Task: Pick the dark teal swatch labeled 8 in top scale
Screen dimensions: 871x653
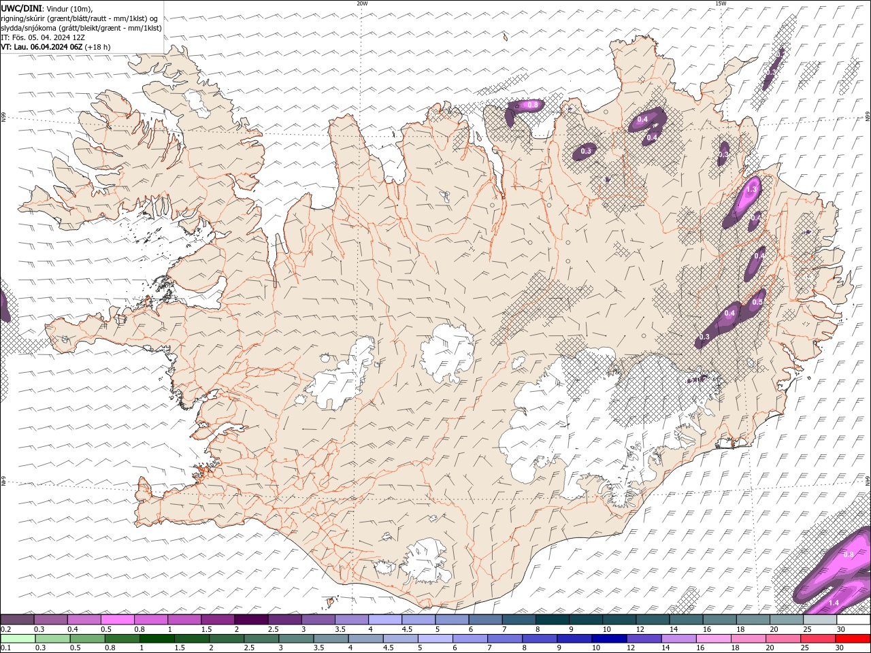Action: pos(553,620)
